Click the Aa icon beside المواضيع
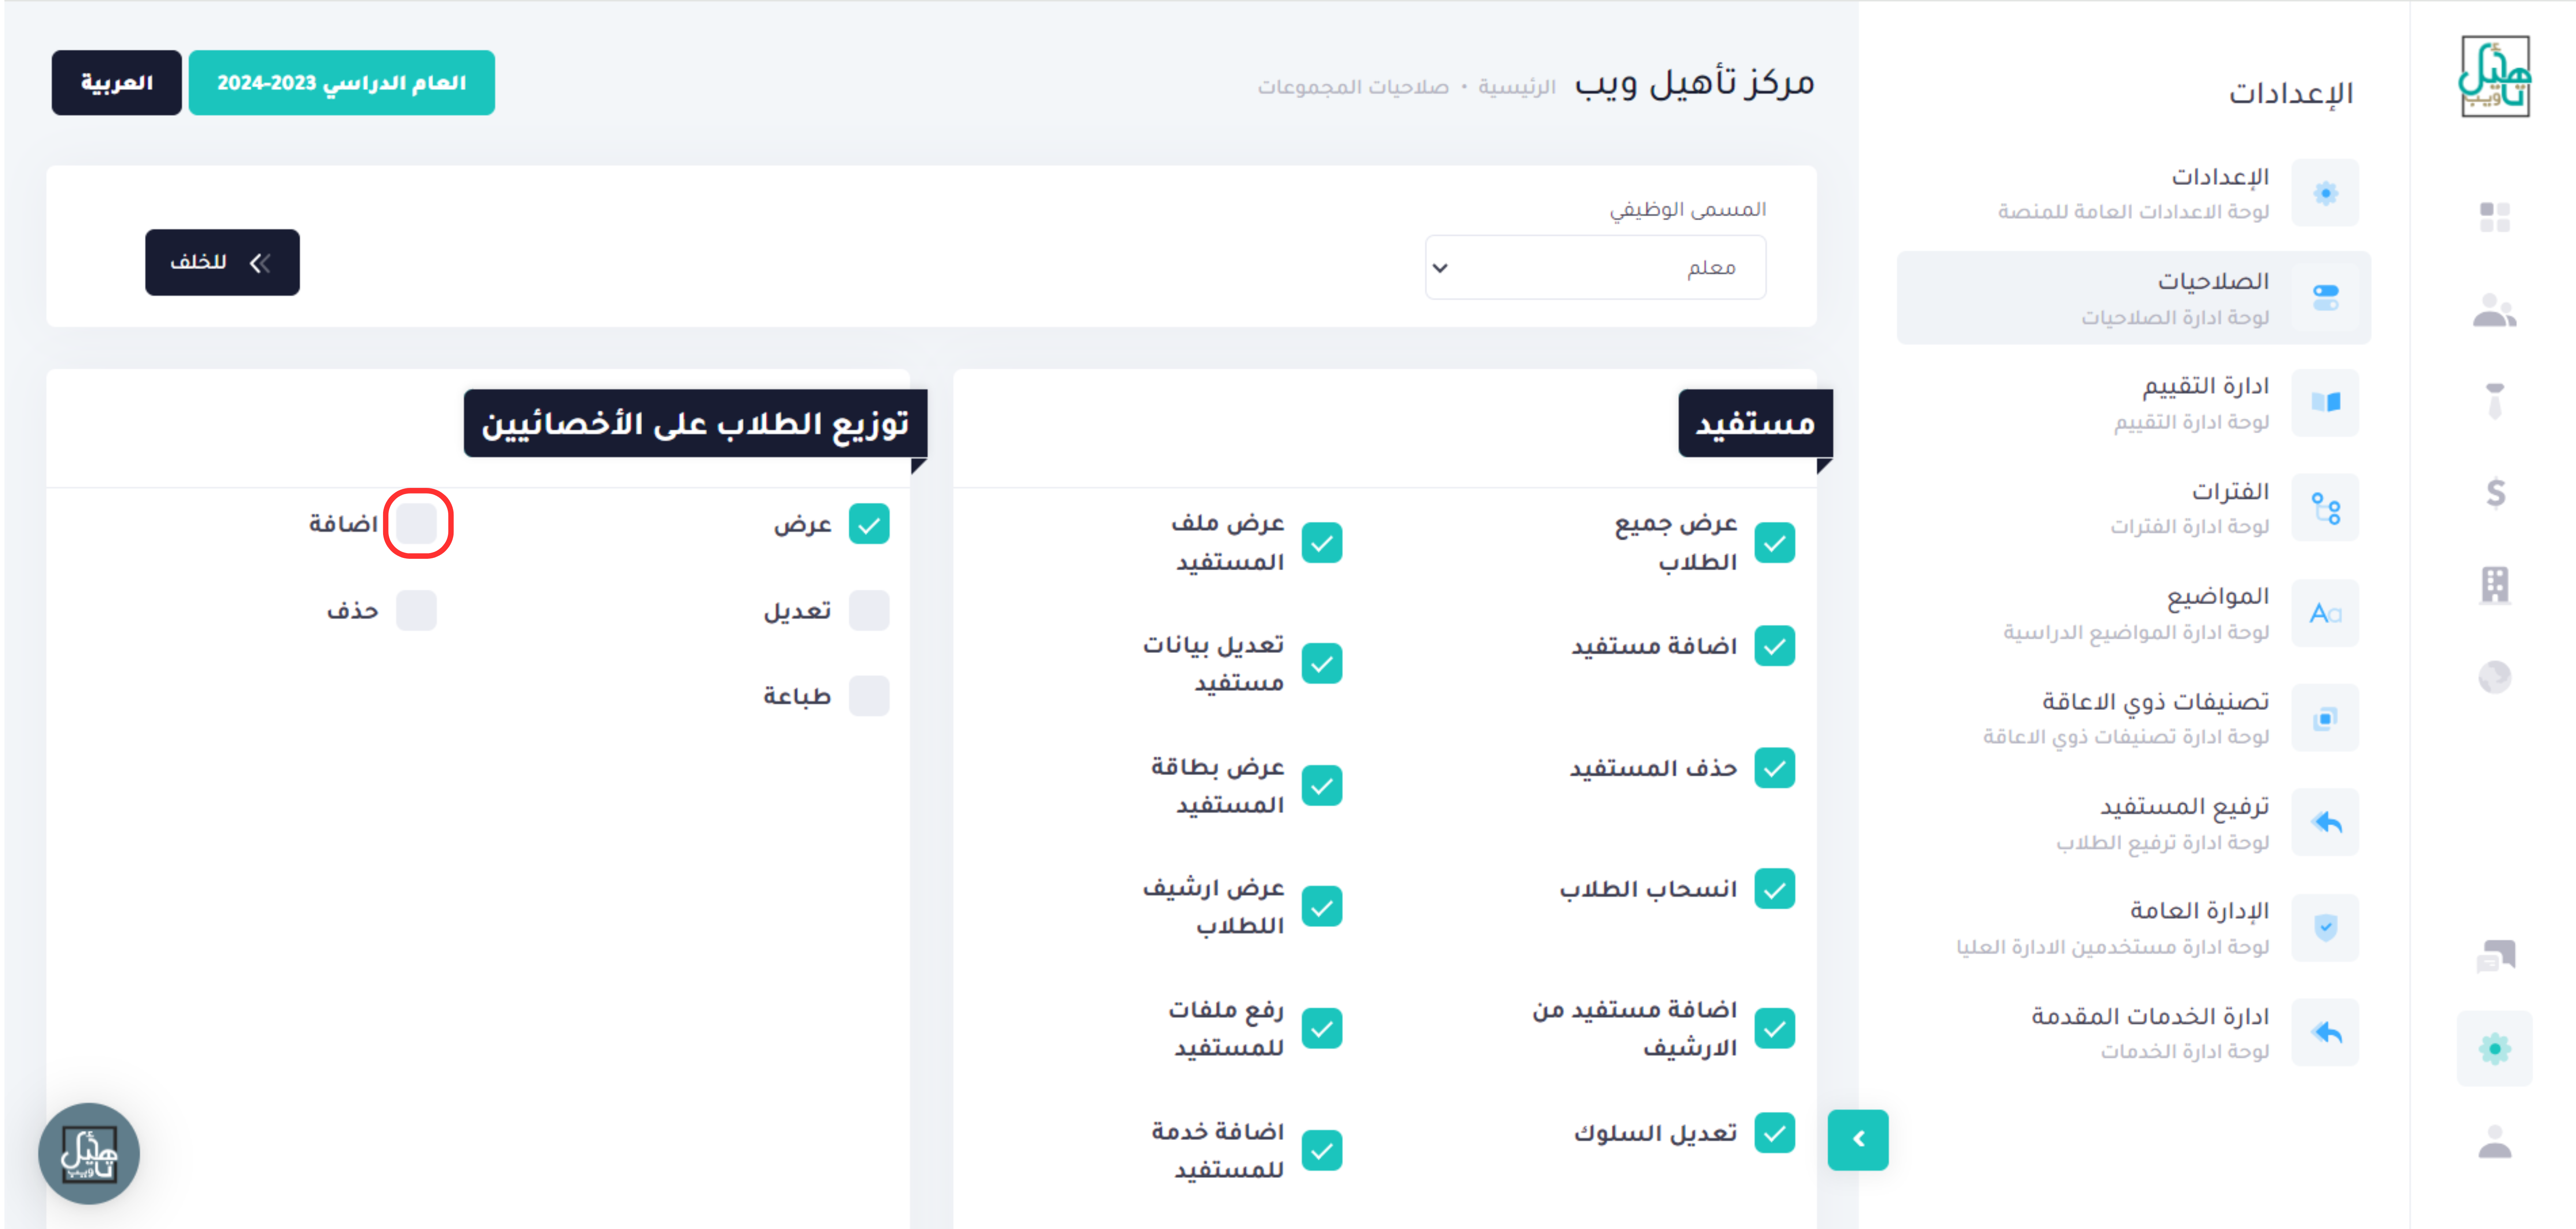Image resolution: width=2576 pixels, height=1229 pixels. point(2325,613)
